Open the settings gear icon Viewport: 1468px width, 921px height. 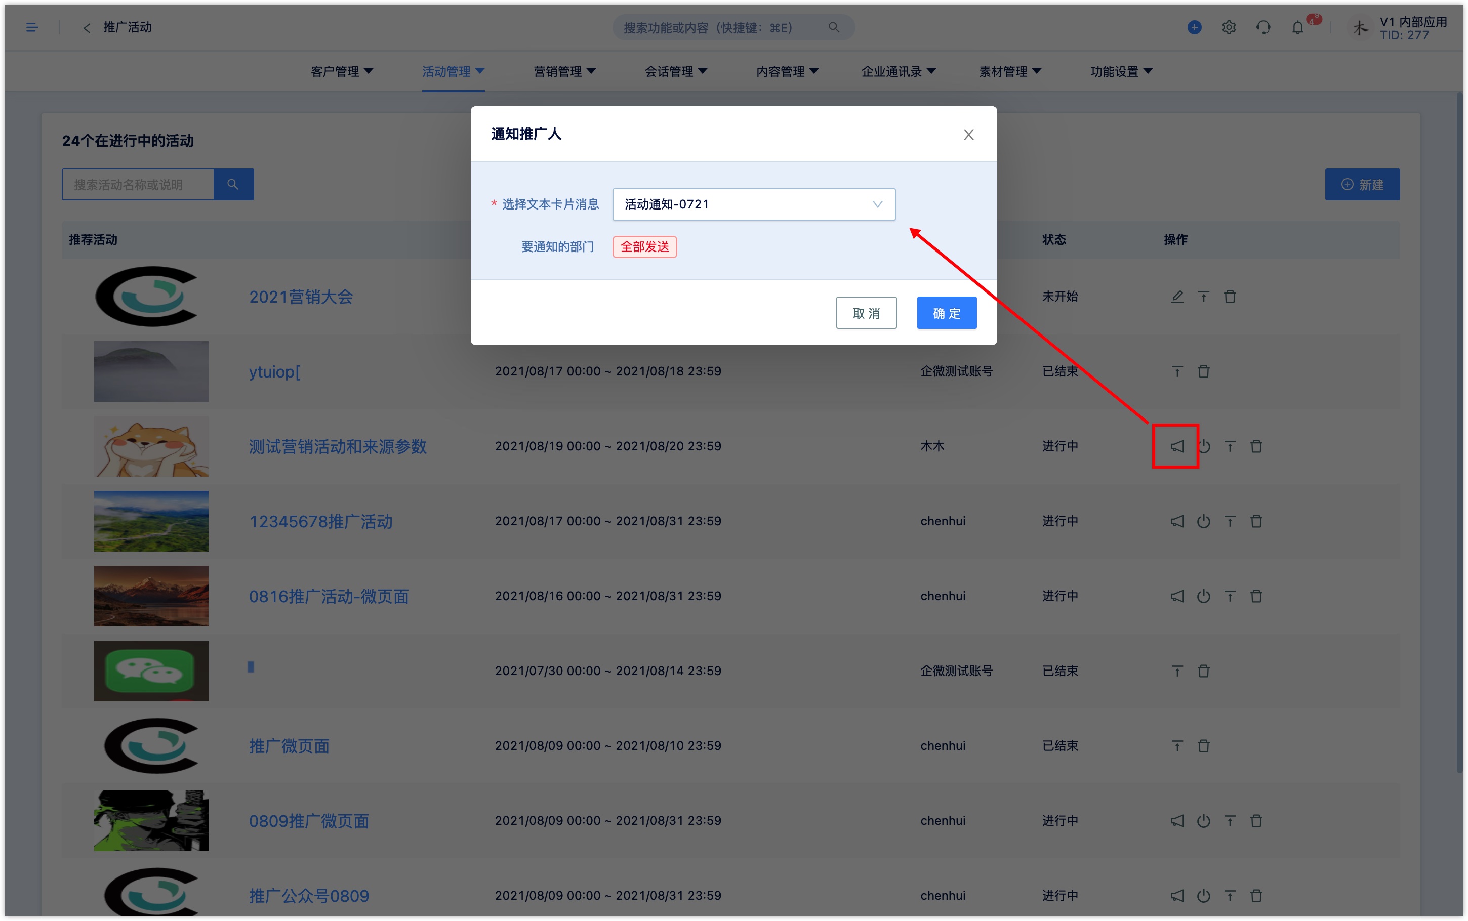point(1229,27)
